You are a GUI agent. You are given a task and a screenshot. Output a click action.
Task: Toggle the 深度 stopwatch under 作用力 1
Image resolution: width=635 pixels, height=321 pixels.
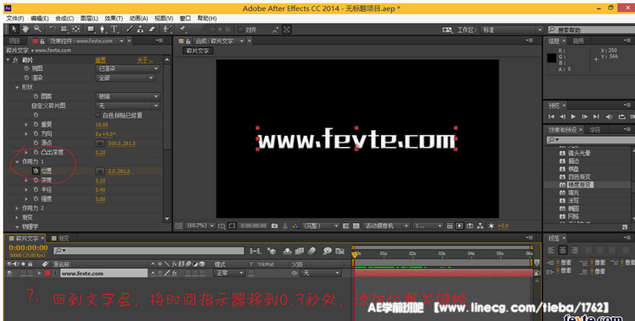(x=36, y=180)
